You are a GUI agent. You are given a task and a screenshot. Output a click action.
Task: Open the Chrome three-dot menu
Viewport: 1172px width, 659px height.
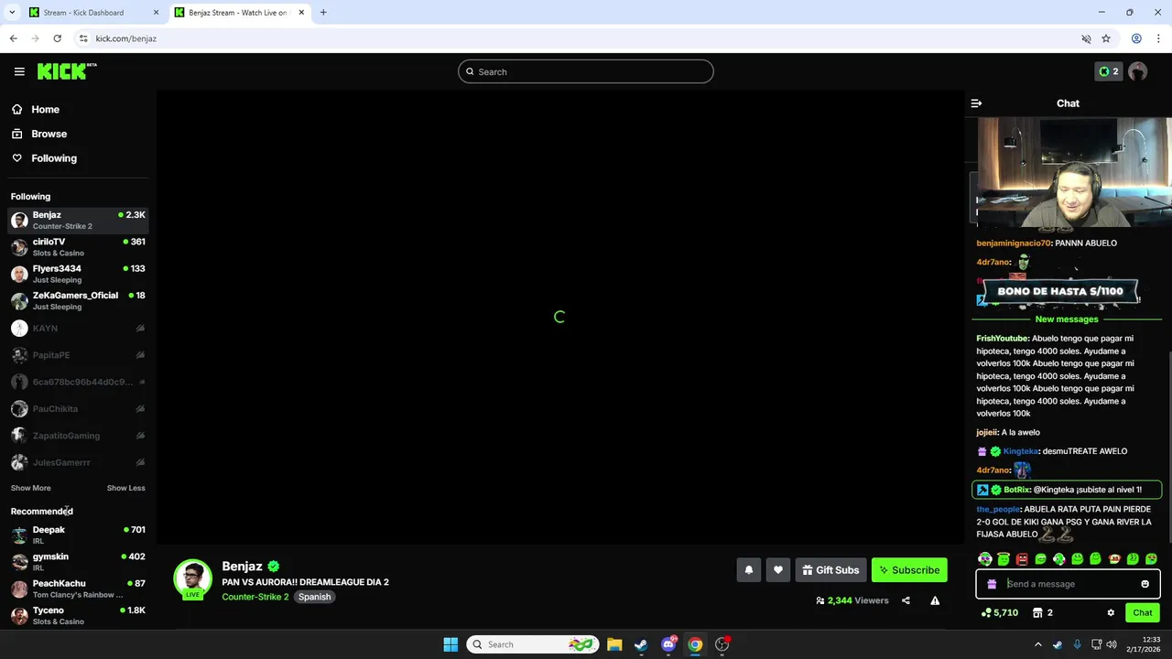[1157, 38]
